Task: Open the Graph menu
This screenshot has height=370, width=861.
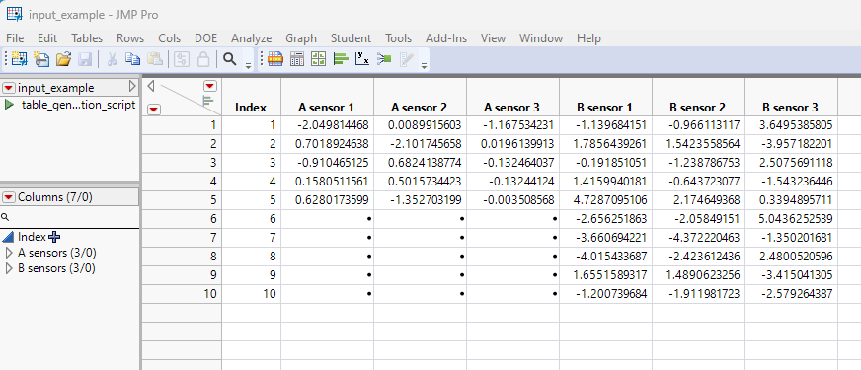Action: 301,38
